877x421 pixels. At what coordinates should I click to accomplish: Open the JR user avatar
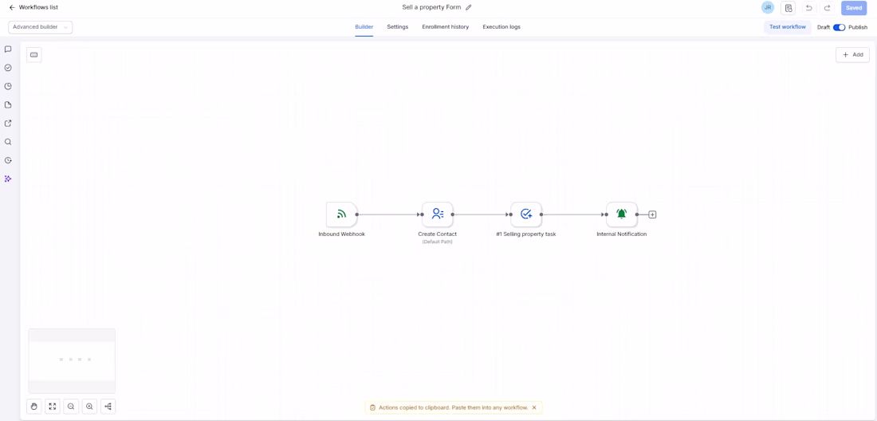(767, 8)
